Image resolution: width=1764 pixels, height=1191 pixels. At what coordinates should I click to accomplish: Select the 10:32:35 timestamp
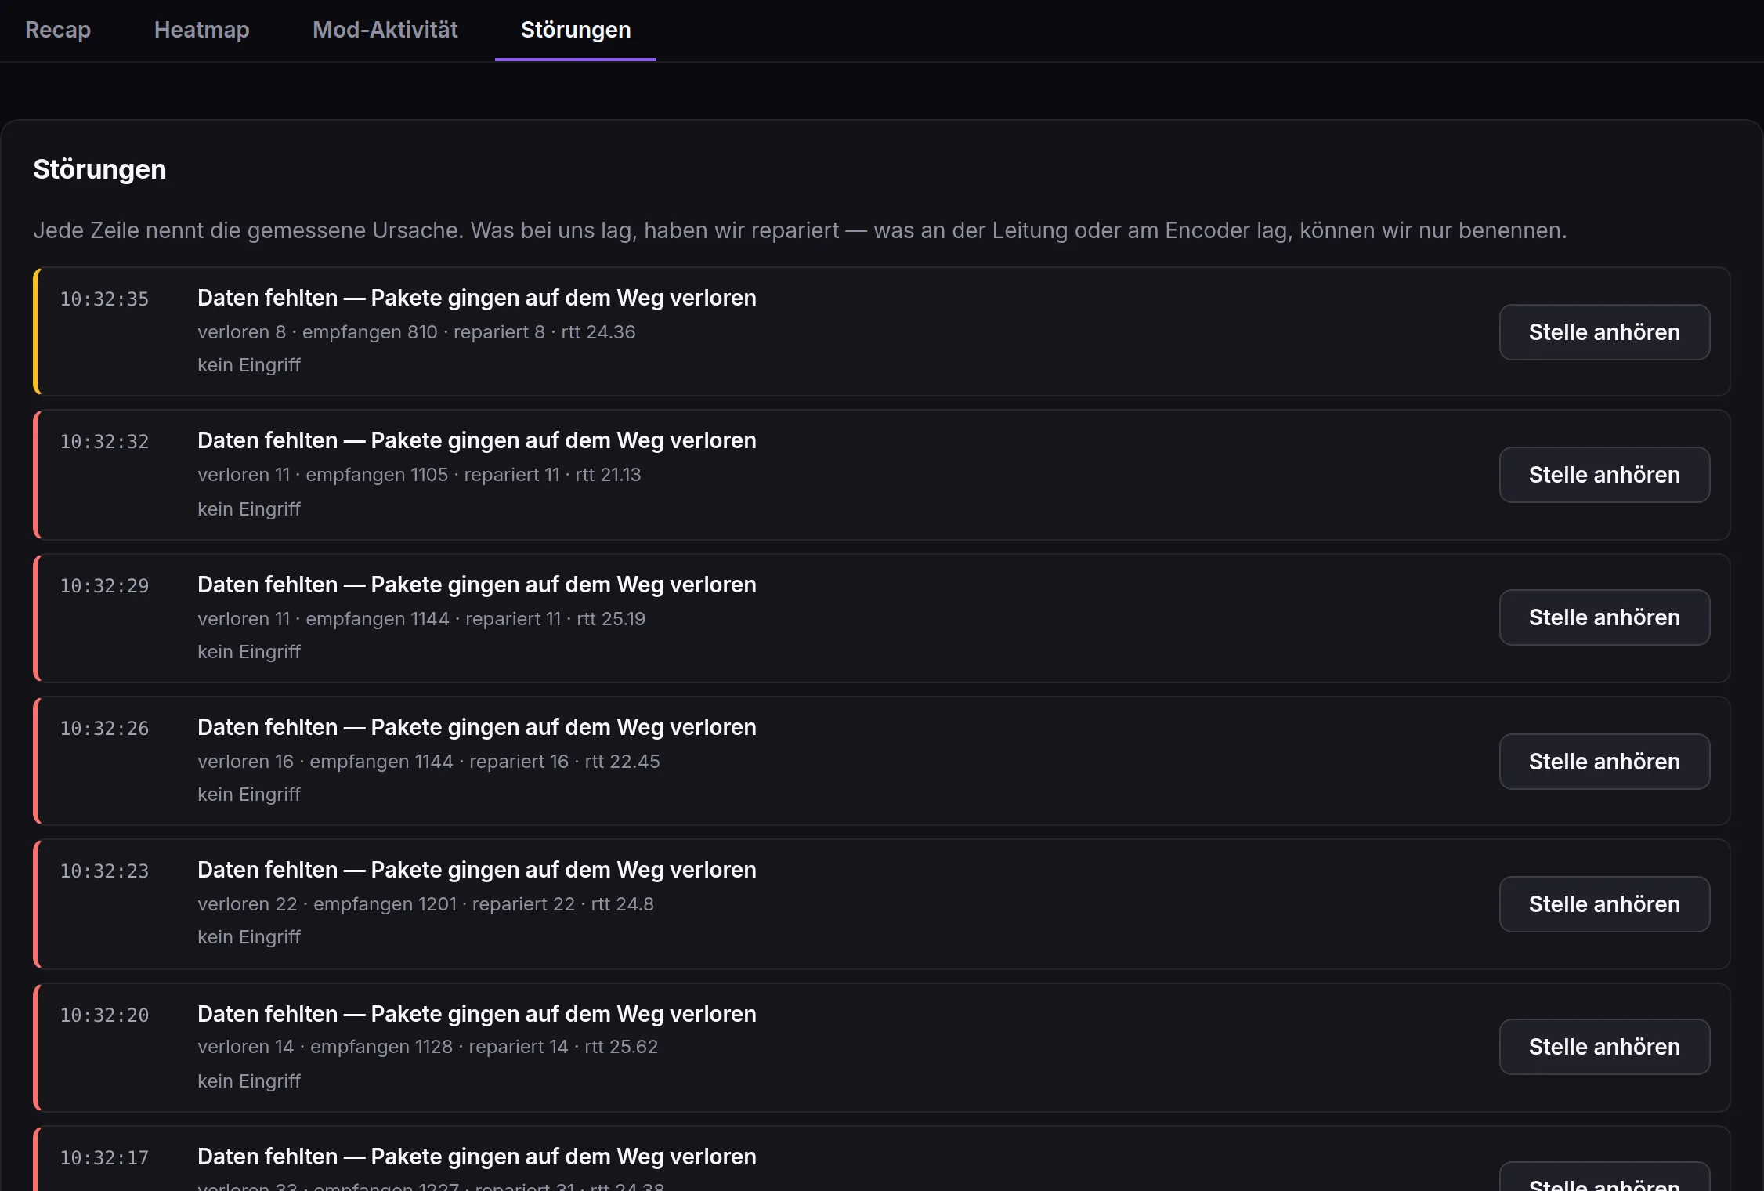click(104, 299)
